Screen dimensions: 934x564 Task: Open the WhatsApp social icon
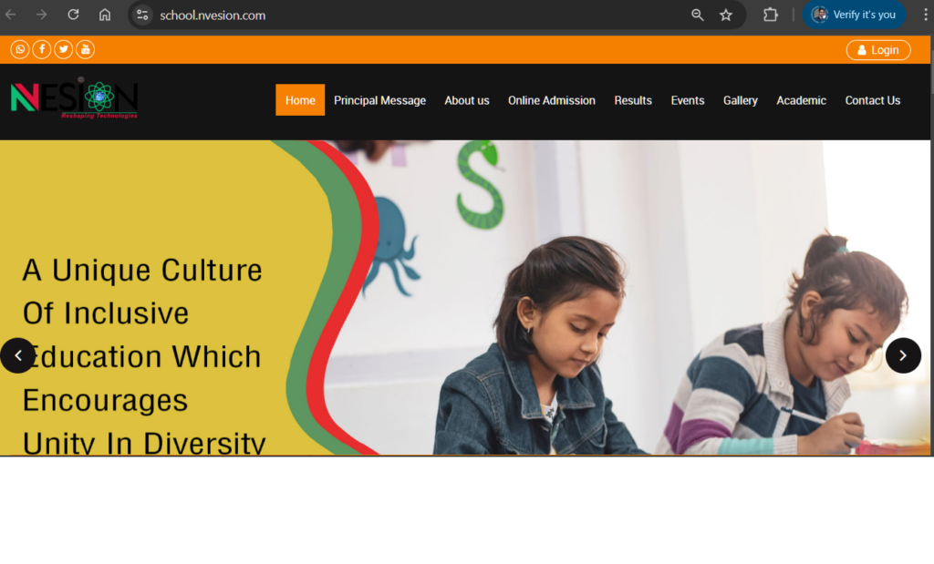point(20,49)
